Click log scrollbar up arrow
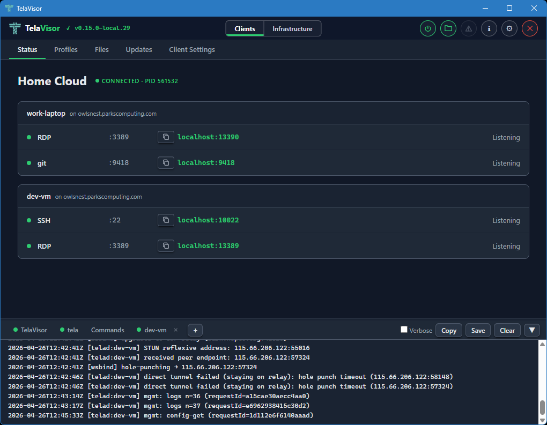 coord(543,344)
